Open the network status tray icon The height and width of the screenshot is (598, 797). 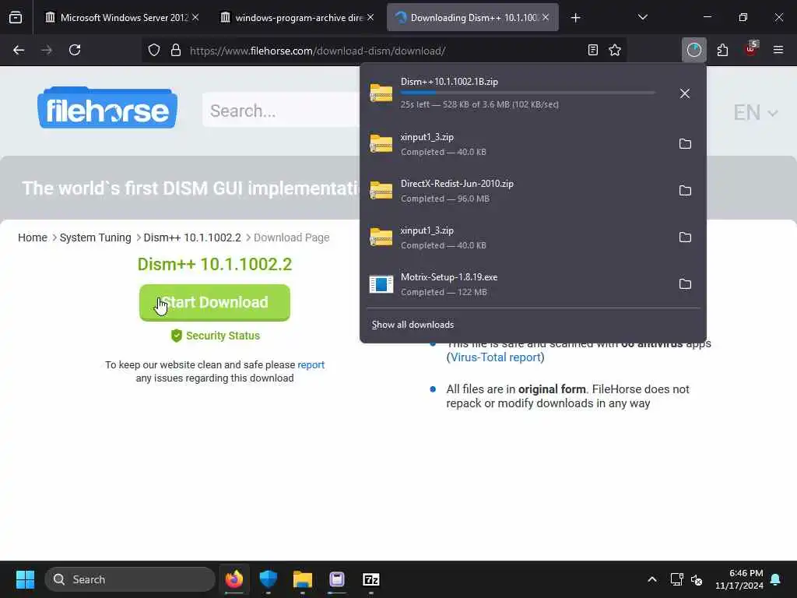pyautogui.click(x=676, y=579)
